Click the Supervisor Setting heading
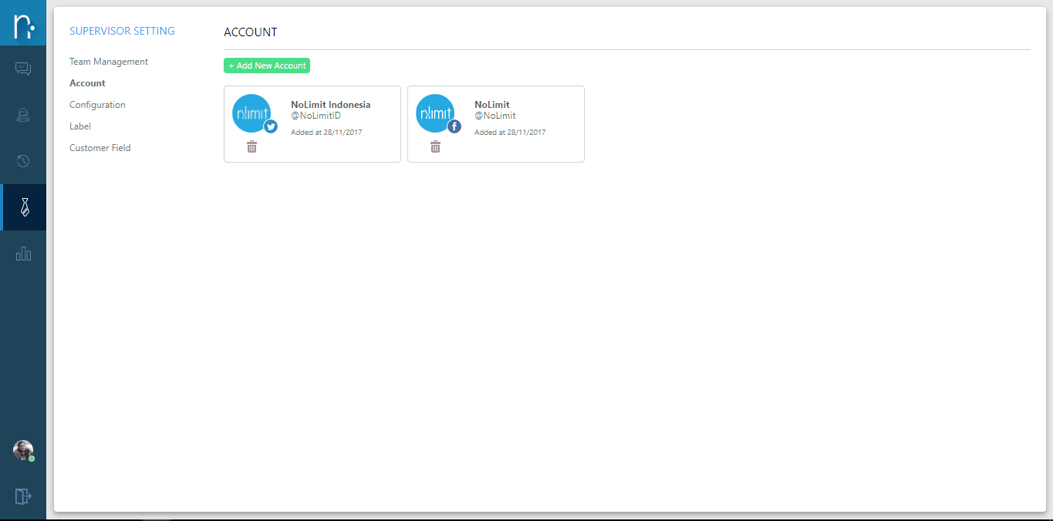 pyautogui.click(x=122, y=32)
